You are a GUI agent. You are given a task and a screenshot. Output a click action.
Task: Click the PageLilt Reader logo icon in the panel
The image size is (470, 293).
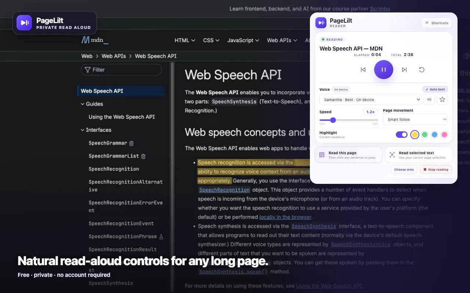(321, 23)
